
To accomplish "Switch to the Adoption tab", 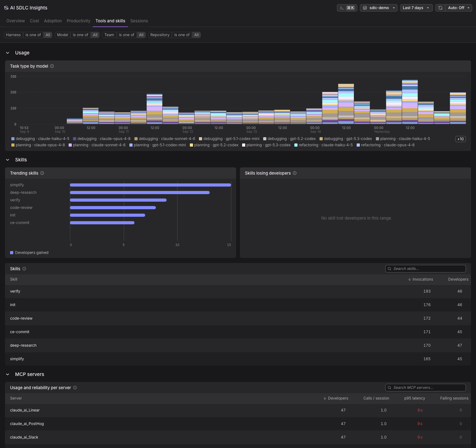I will (53, 21).
